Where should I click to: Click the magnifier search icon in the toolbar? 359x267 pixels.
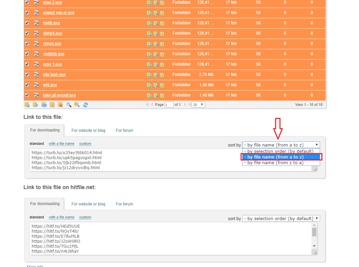69,105
